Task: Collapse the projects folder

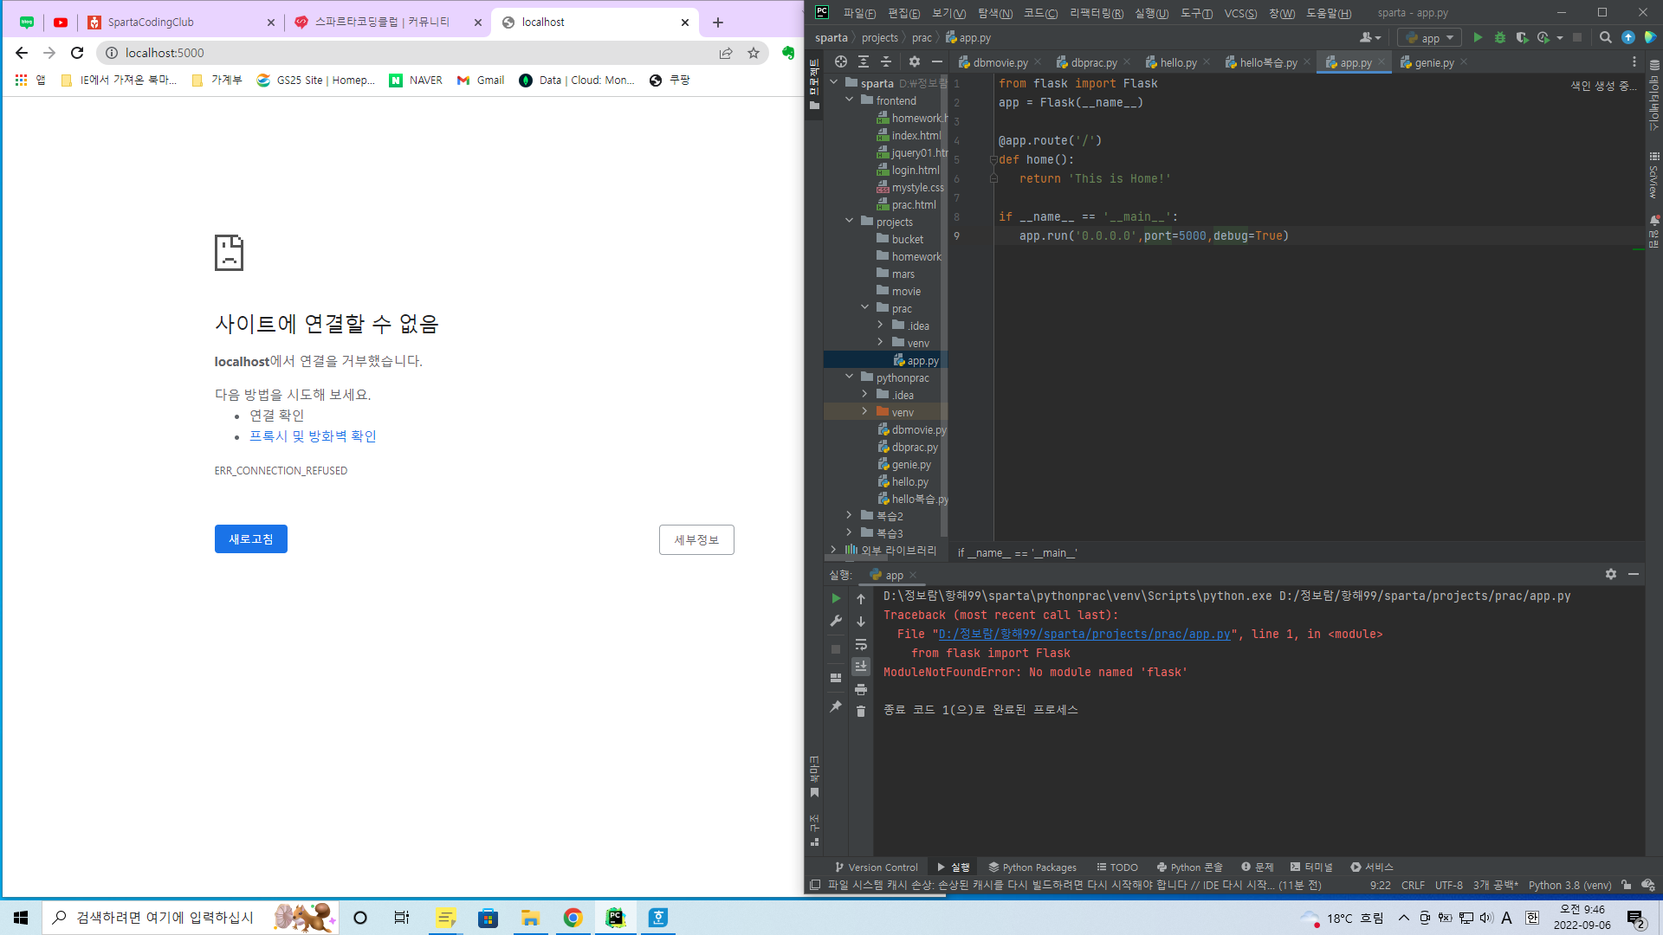Action: tap(850, 221)
